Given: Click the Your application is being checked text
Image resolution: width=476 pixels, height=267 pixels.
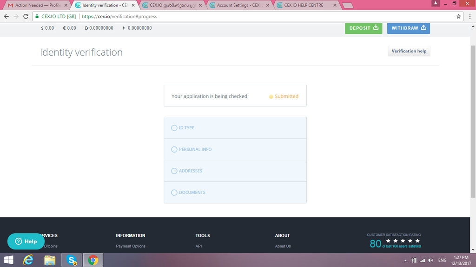Looking at the screenshot, I should (x=209, y=96).
